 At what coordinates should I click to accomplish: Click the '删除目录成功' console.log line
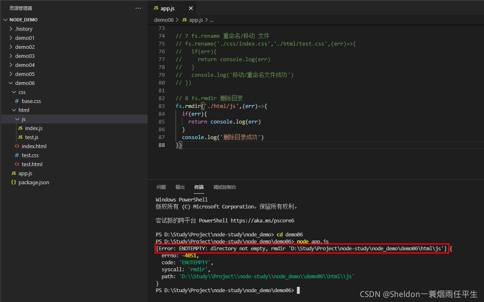coord(223,137)
